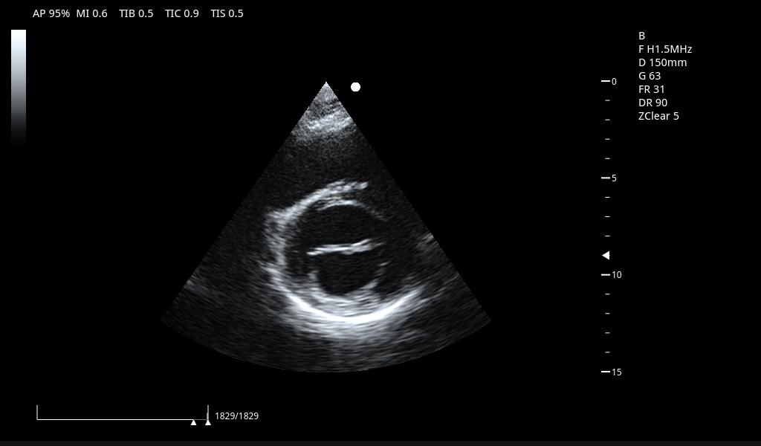761x446 pixels.
Task: Click the probe orientation marker dot
Action: pyautogui.click(x=355, y=86)
